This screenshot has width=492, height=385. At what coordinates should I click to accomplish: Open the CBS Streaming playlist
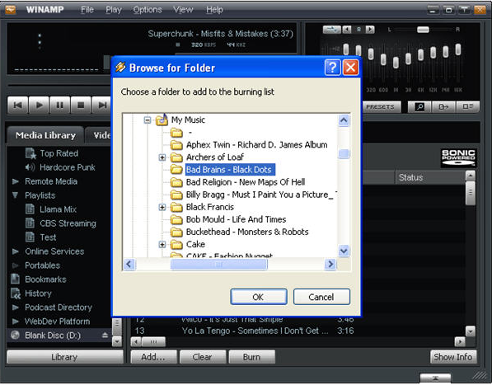pos(68,223)
